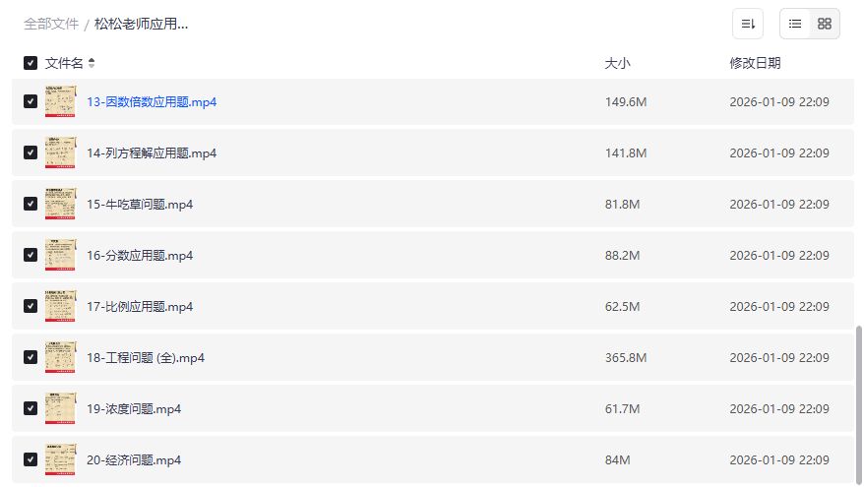Click the video icon for 15-牛吃草问题.mp4
The image size is (864, 487).
[x=60, y=204]
